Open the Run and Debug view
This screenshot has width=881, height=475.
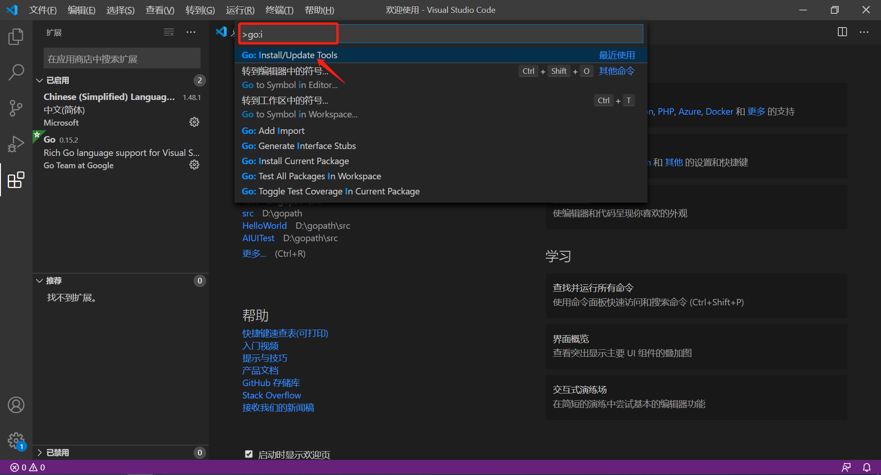pos(16,144)
